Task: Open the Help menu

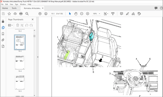Action: click(29, 4)
